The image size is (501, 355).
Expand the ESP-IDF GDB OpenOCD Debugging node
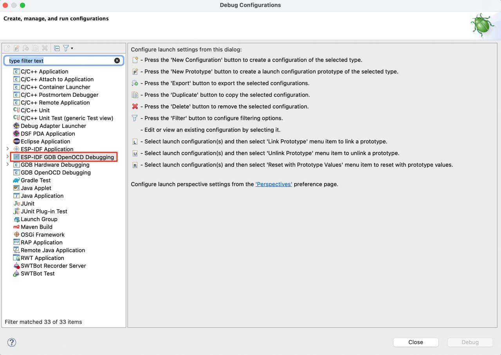7,157
